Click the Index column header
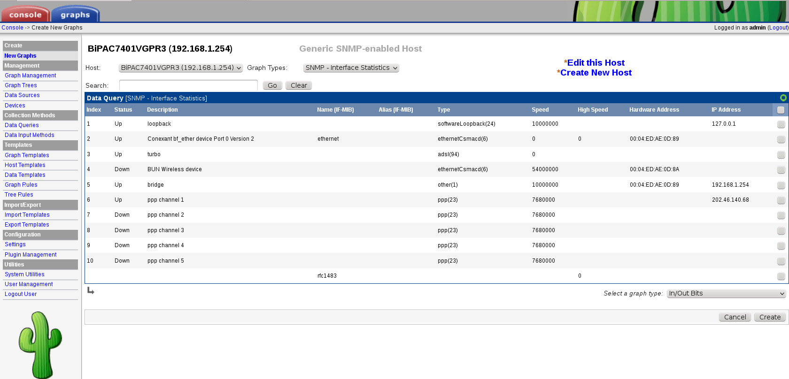 (94, 110)
